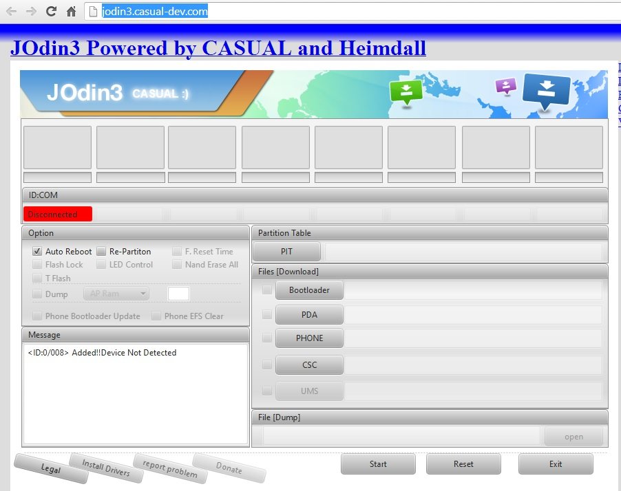Click the red Disconnected status indicator
Image resolution: width=621 pixels, height=491 pixels.
[x=58, y=214]
